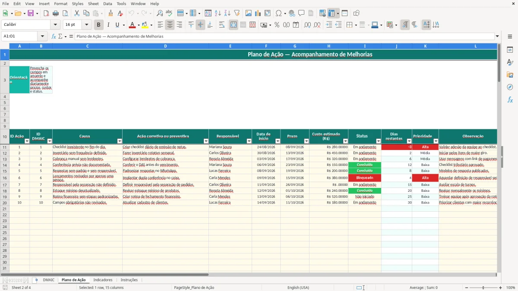Screen dimensions: 518x291
Task: Click the Clear Direct Formatting icon
Action: tap(120, 13)
